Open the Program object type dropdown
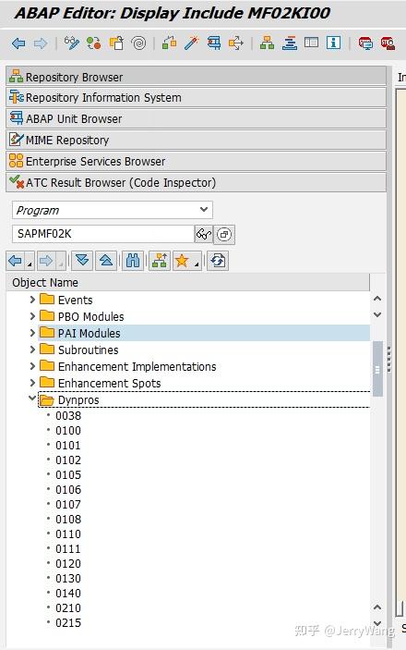Screen dimensions: 406x650 coord(113,210)
